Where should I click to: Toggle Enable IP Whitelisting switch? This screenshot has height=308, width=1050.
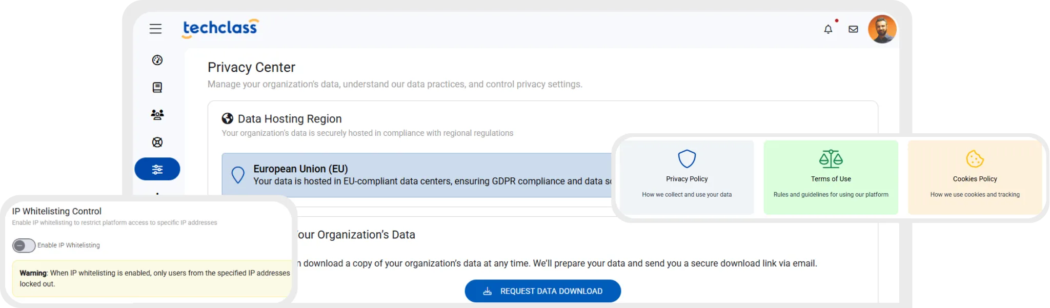(x=24, y=245)
